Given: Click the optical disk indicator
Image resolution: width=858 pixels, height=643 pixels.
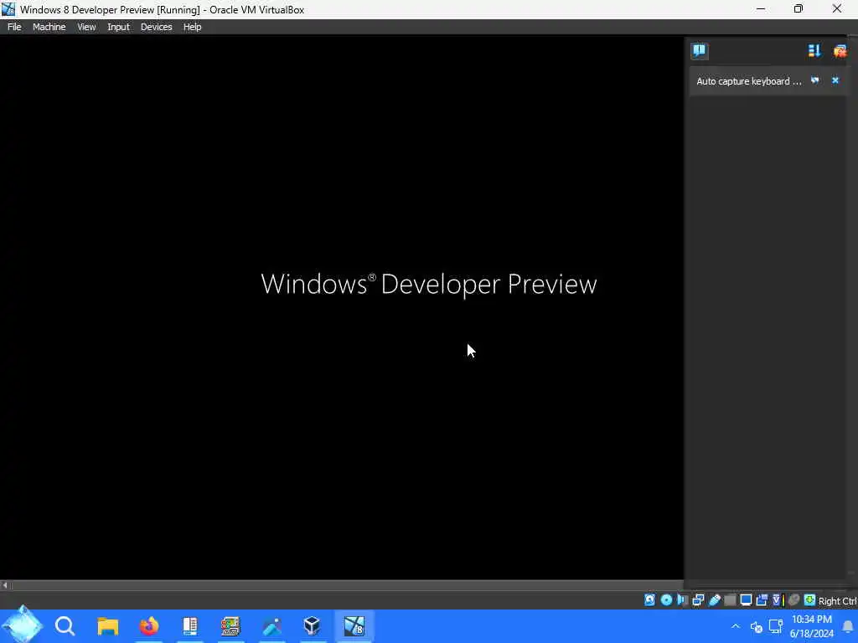Looking at the screenshot, I should tap(666, 599).
